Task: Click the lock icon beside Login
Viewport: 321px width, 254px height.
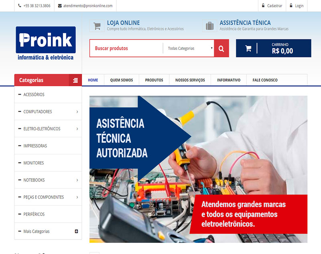Action: coord(291,6)
